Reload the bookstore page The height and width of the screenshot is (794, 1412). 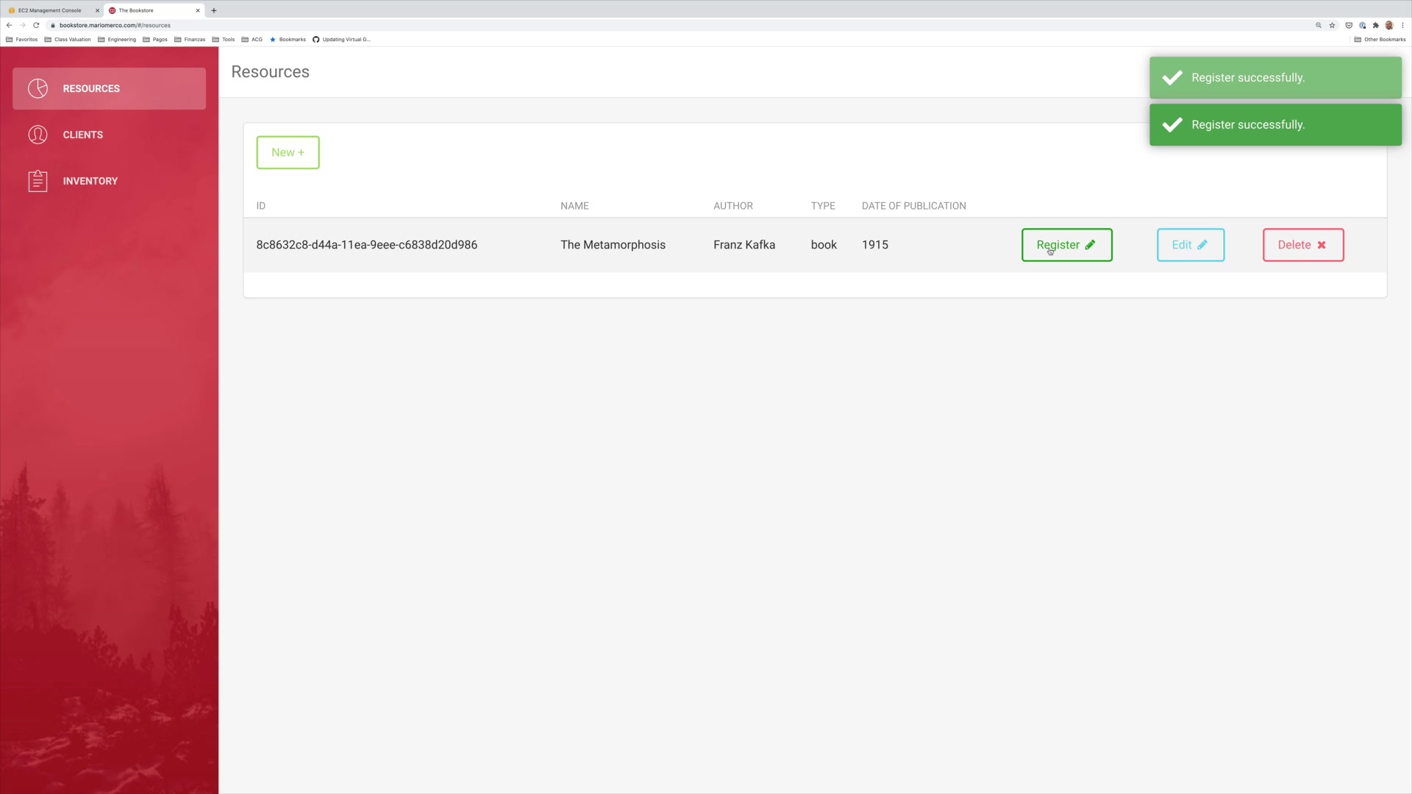click(x=36, y=25)
